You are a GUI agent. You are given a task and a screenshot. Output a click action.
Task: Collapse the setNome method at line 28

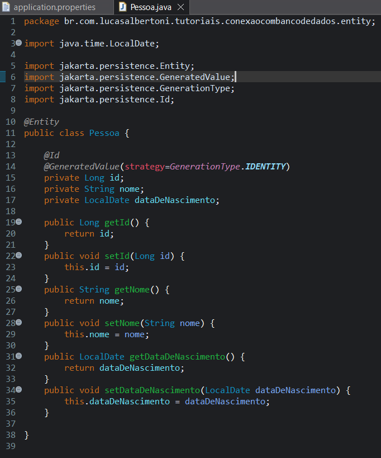coord(19,323)
